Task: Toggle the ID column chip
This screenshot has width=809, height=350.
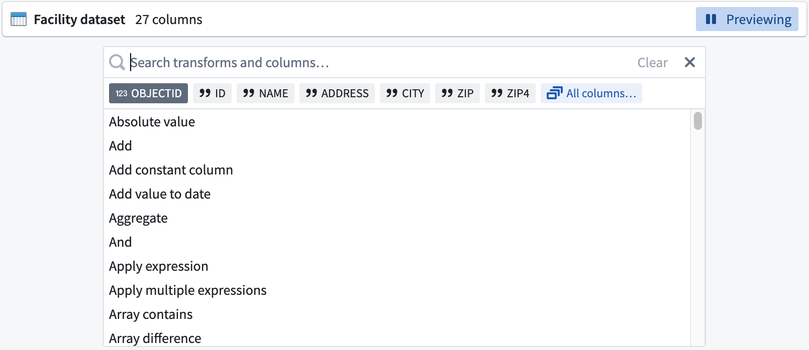Action: [x=212, y=93]
